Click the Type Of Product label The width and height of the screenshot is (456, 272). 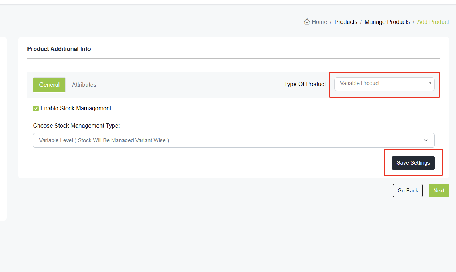[x=305, y=84]
